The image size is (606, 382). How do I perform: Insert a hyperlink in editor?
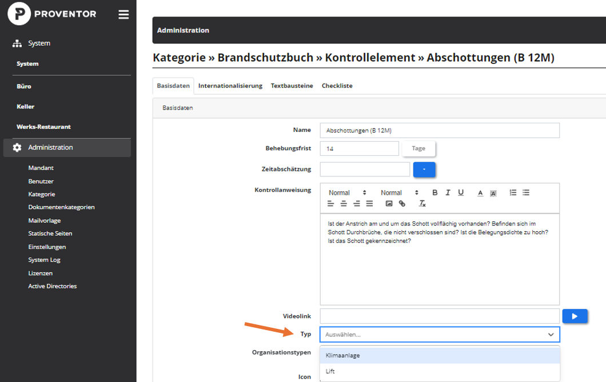click(402, 203)
